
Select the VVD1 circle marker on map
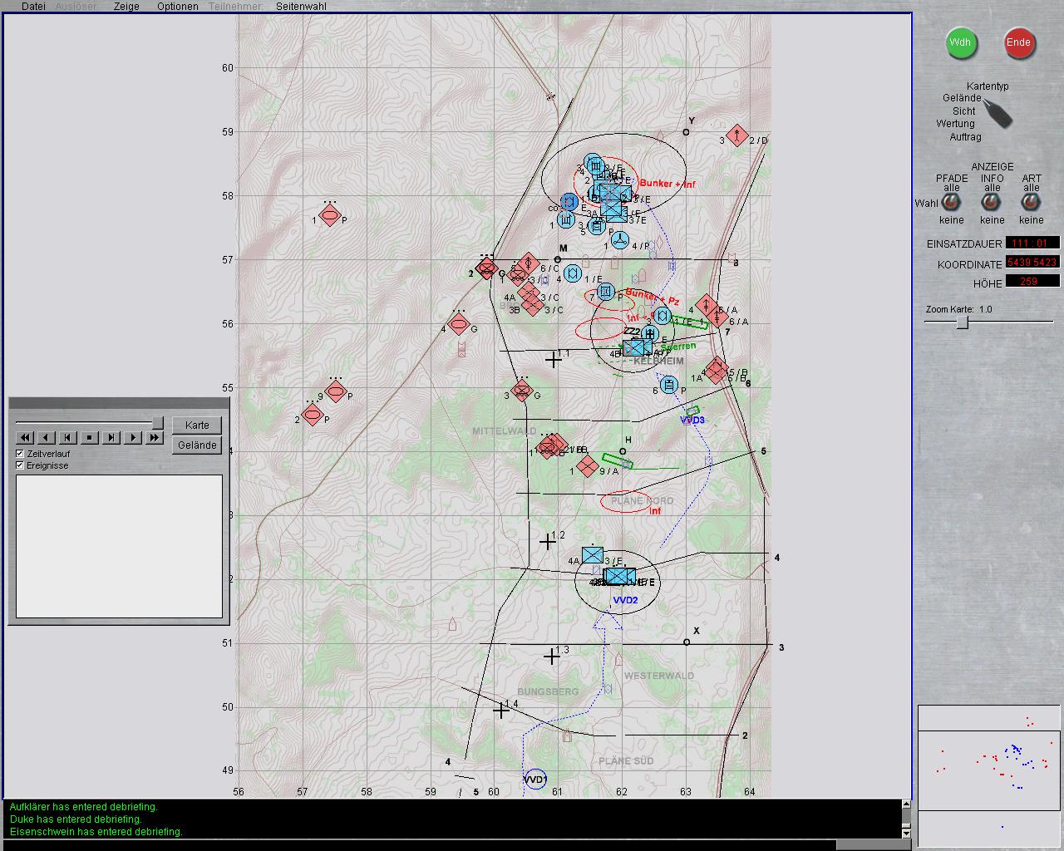click(535, 780)
